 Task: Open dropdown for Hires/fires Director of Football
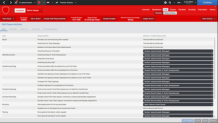point(178,51)
